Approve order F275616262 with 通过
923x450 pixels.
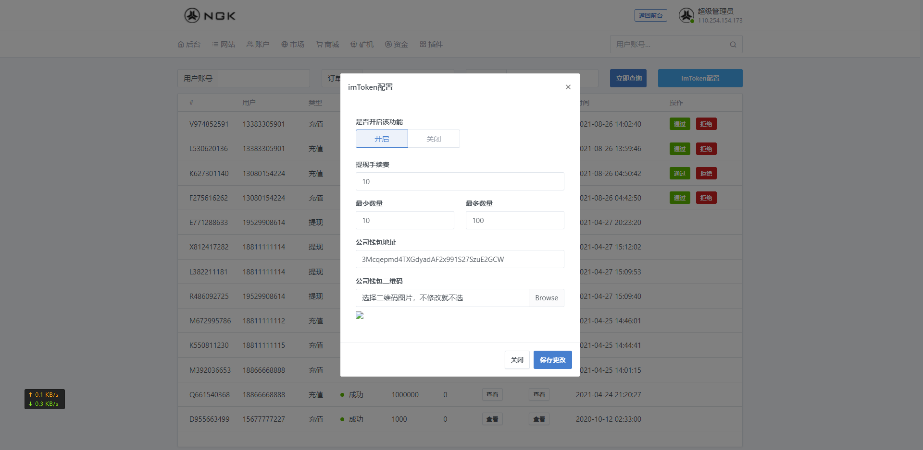(680, 198)
